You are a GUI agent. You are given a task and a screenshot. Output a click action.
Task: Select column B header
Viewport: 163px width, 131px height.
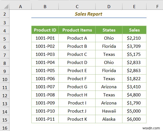(x=45, y=6)
